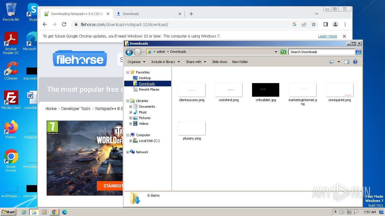Go back in Chrome browser
The image size is (385, 216).
click(45, 24)
